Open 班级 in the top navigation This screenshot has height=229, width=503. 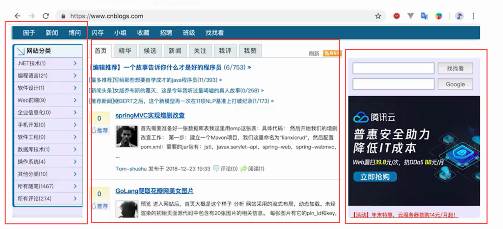click(x=189, y=33)
